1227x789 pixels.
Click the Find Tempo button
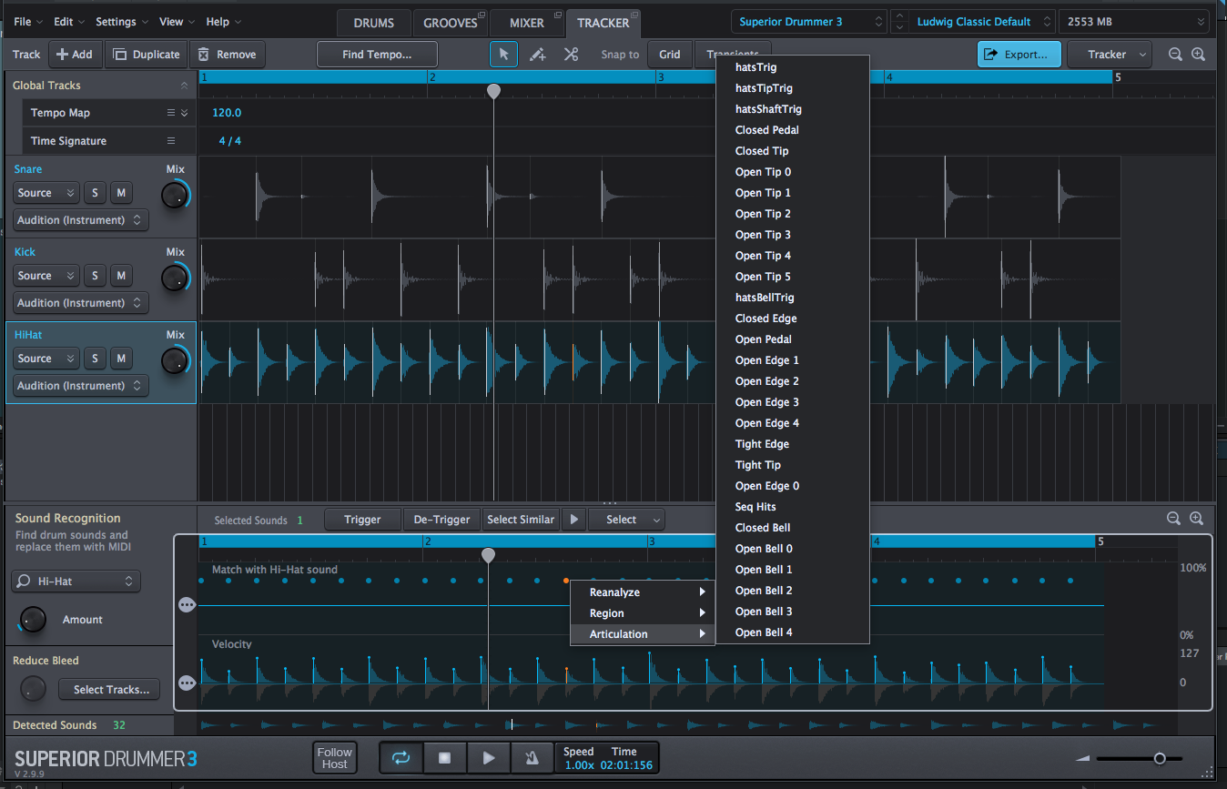click(x=377, y=54)
